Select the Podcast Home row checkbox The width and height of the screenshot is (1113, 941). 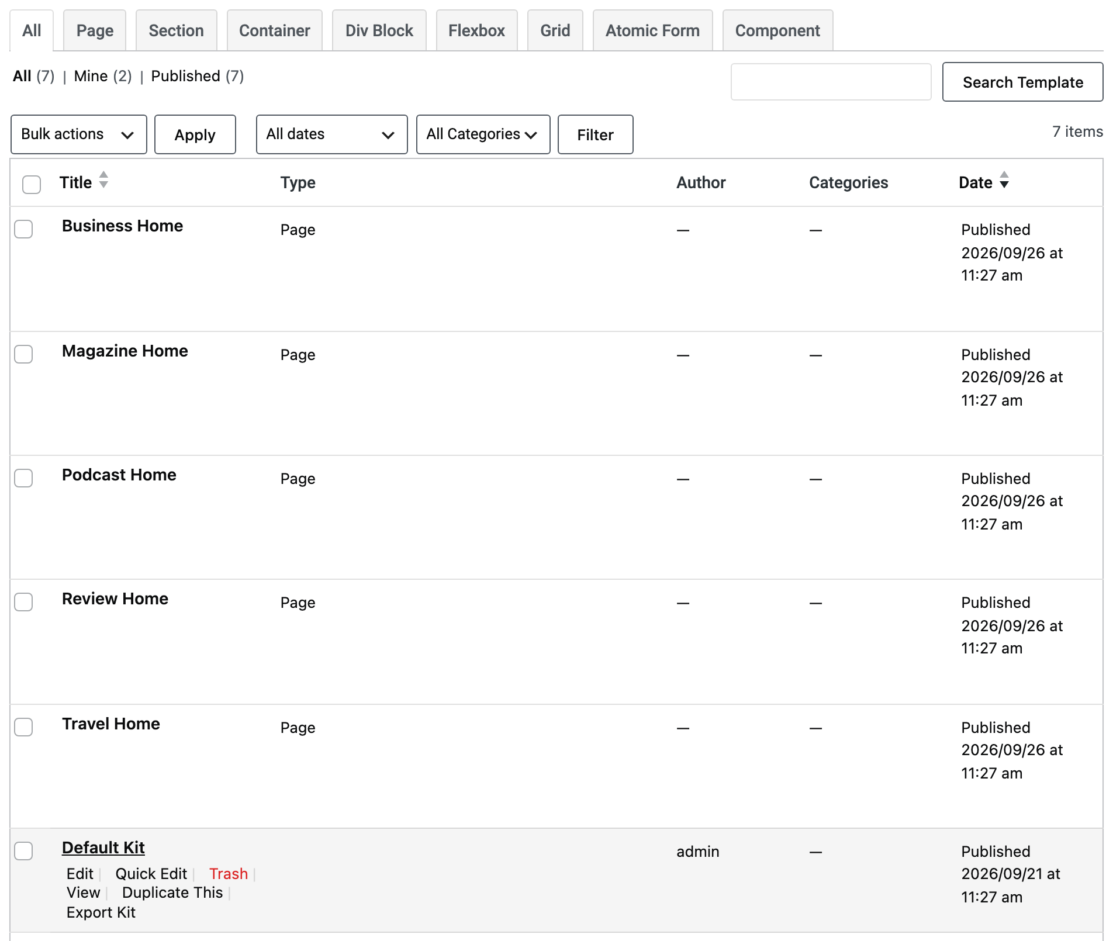click(23, 478)
